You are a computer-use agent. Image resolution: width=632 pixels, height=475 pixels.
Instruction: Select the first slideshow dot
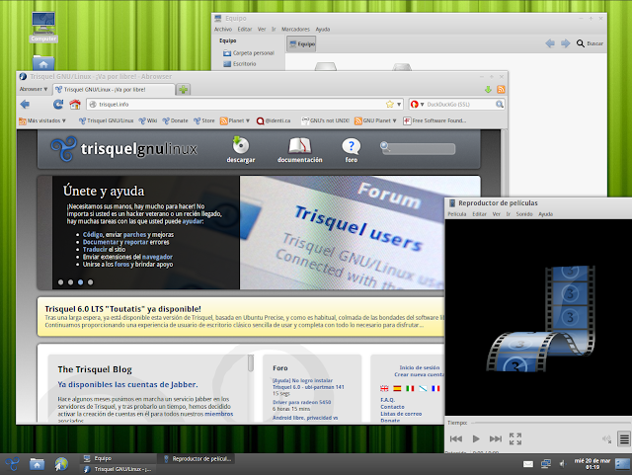[x=61, y=282]
